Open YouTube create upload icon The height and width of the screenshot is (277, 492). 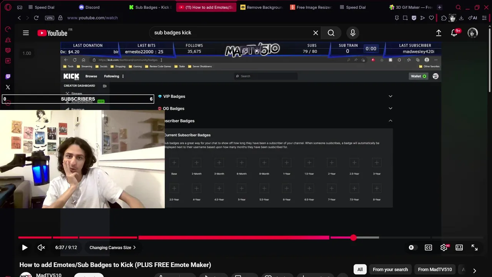point(439,33)
